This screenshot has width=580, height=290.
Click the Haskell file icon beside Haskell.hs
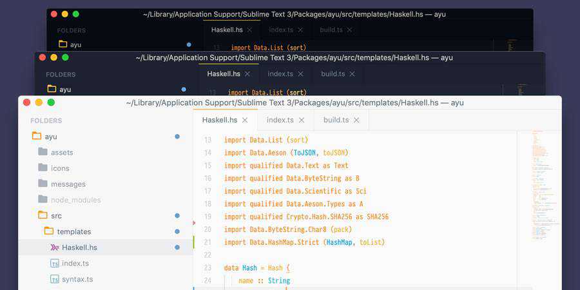[55, 247]
